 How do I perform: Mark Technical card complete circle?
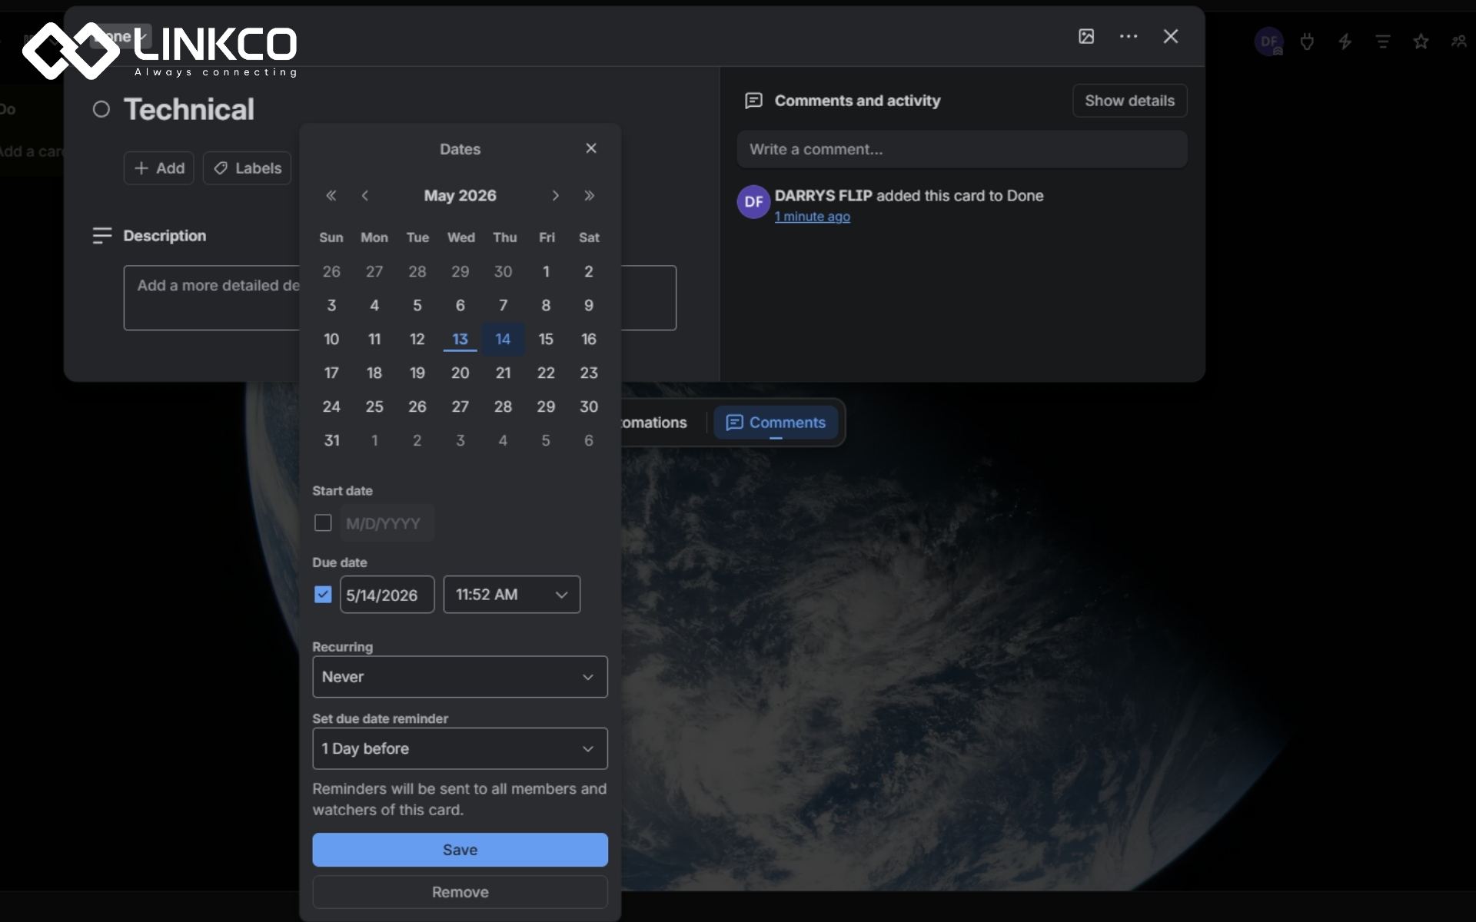[x=101, y=109]
